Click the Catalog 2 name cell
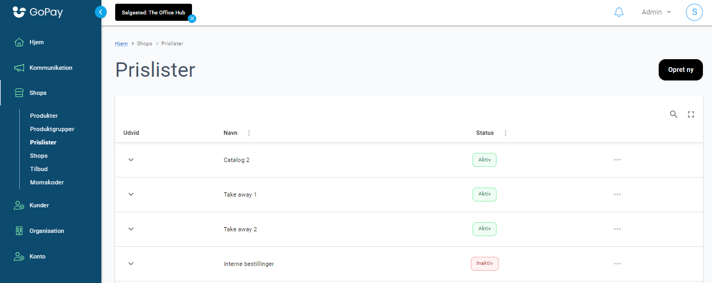This screenshot has height=283, width=712. [236, 160]
